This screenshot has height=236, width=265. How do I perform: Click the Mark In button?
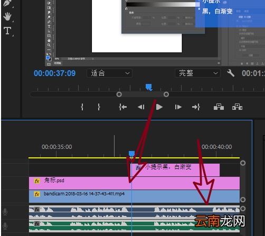[82, 107]
